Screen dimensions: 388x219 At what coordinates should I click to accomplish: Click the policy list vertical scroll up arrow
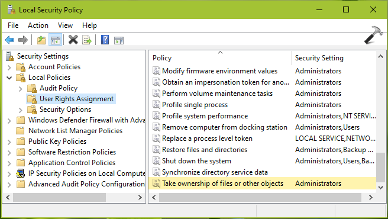pyautogui.click(x=380, y=57)
